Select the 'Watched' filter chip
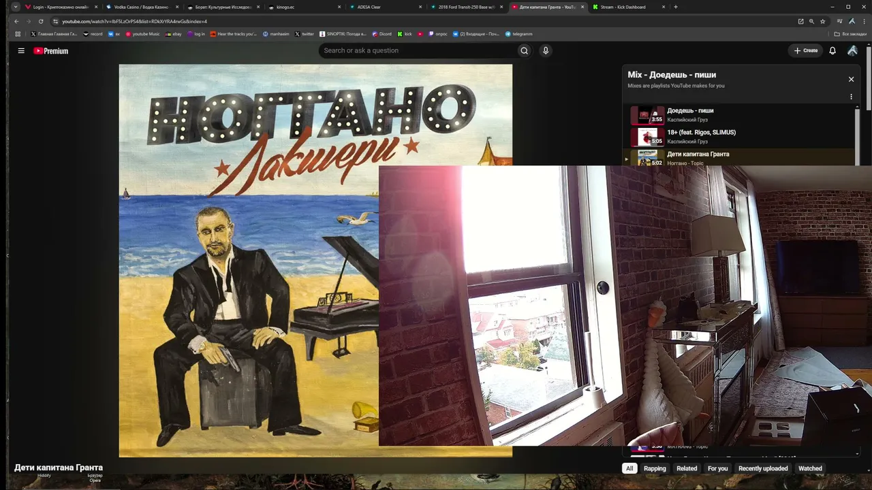 [810, 468]
